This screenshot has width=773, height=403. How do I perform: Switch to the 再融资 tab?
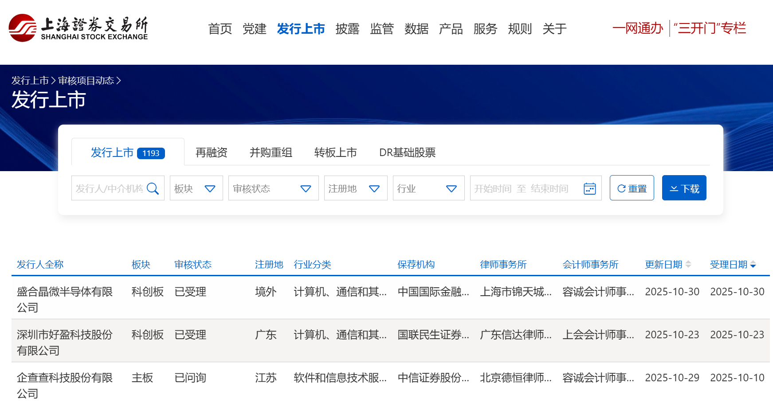[x=212, y=153]
